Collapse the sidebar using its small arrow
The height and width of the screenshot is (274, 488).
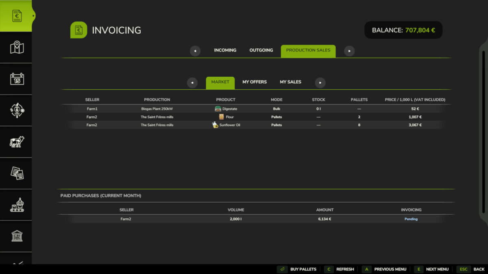coord(34,16)
